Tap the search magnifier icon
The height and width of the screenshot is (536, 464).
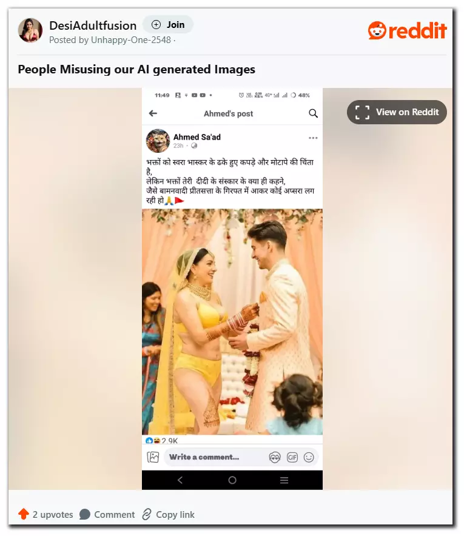(x=313, y=113)
